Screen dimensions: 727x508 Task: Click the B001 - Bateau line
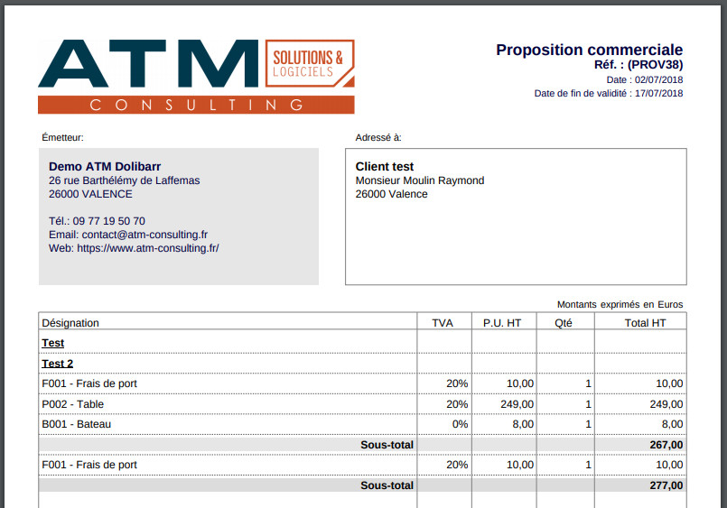pos(362,424)
